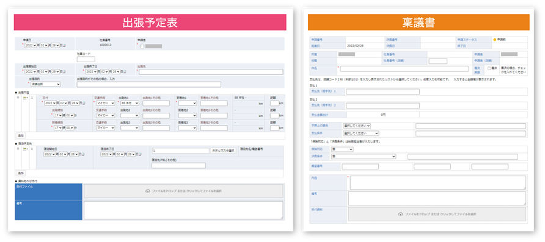Open 支払条件 dropdown in 稟議書

pyautogui.click(x=360, y=133)
